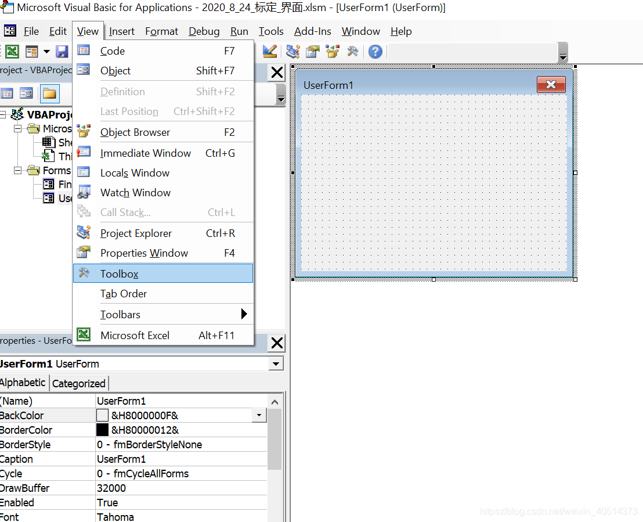Choose Tab Order menu entry
The image size is (643, 522).
[163, 293]
